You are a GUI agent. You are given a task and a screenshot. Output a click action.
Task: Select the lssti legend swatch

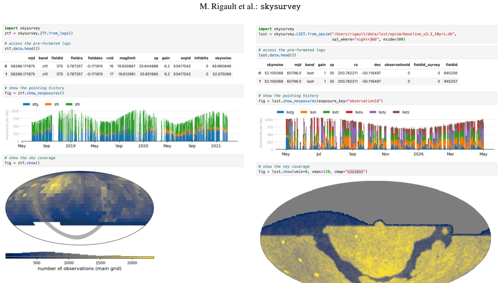[x=304, y=112]
